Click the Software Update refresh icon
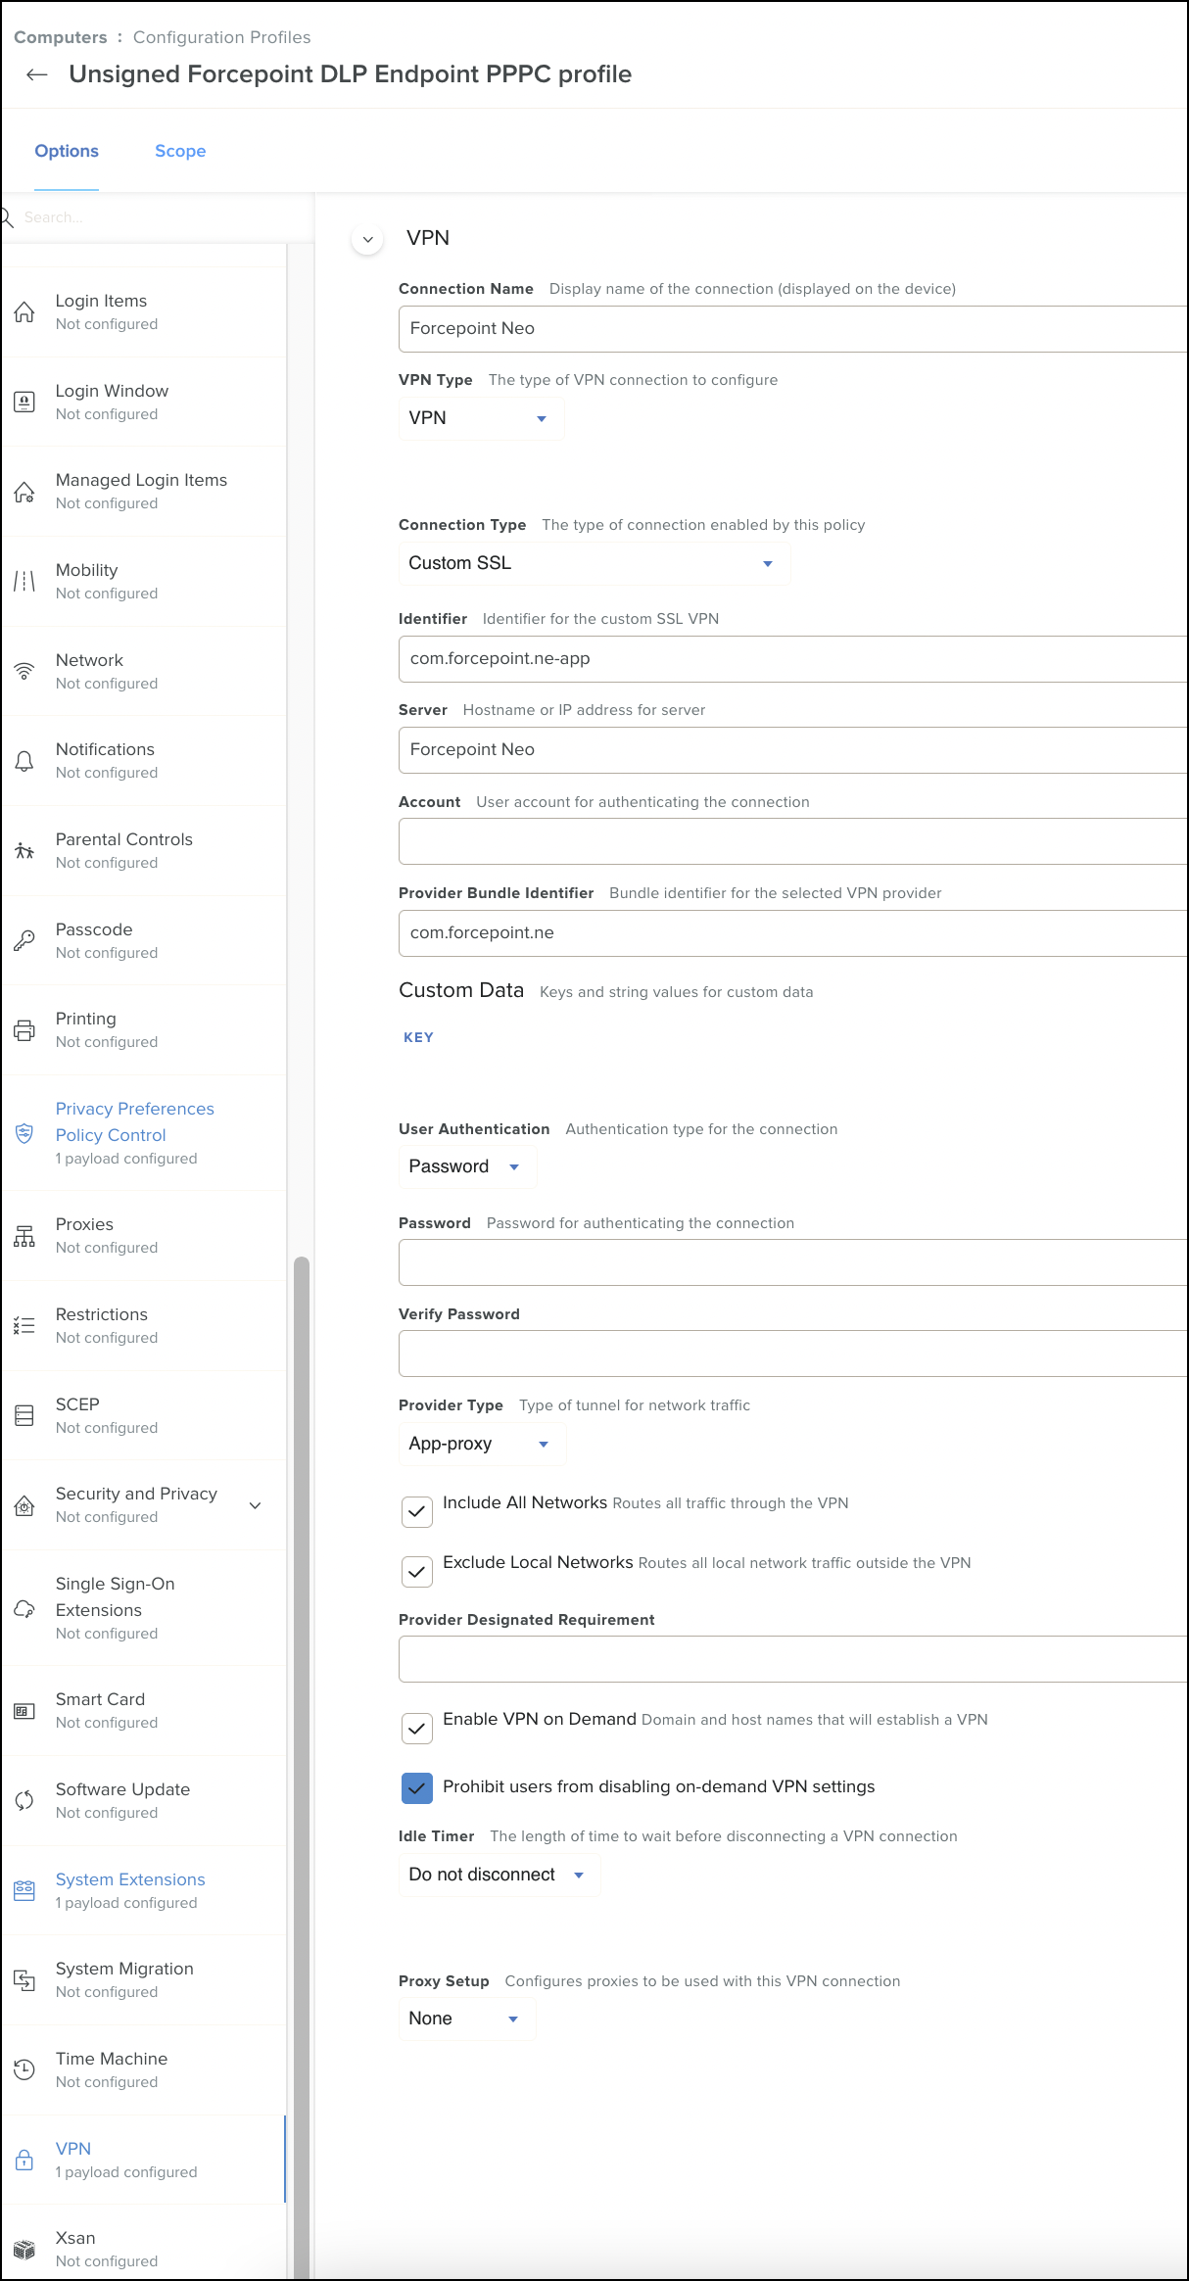Image resolution: width=1189 pixels, height=2281 pixels. click(x=24, y=1800)
